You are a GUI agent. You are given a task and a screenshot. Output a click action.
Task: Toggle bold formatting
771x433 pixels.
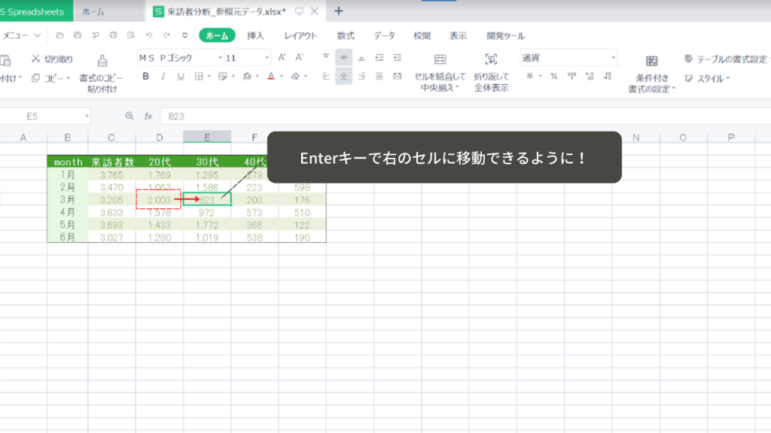[x=145, y=76]
